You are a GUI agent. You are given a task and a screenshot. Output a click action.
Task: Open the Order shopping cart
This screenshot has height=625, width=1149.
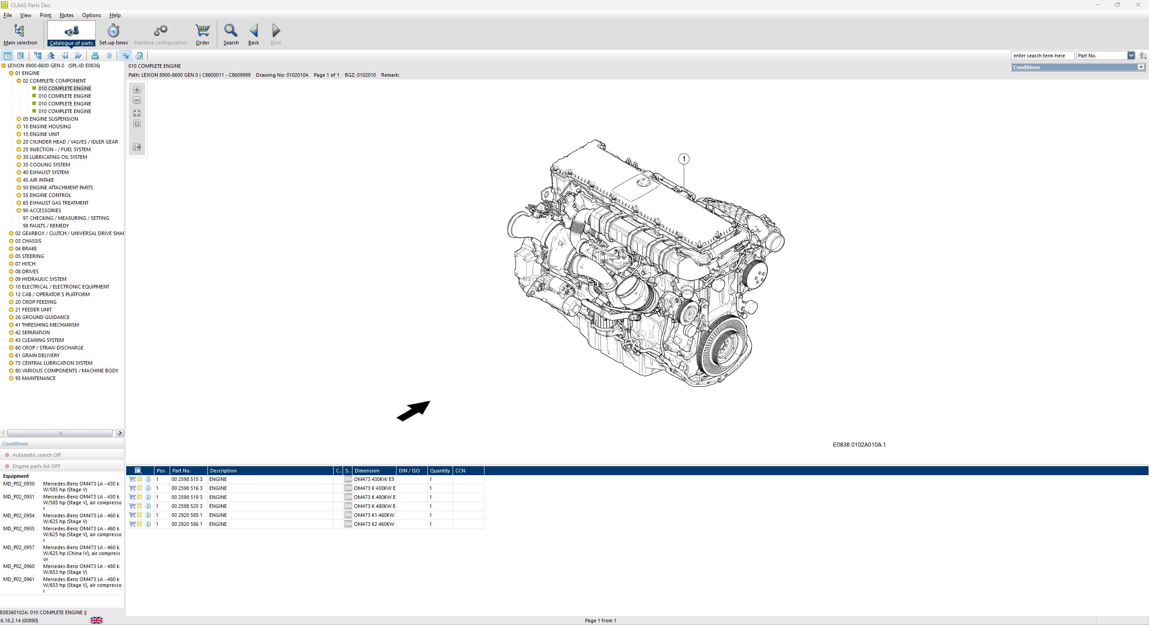pos(202,34)
